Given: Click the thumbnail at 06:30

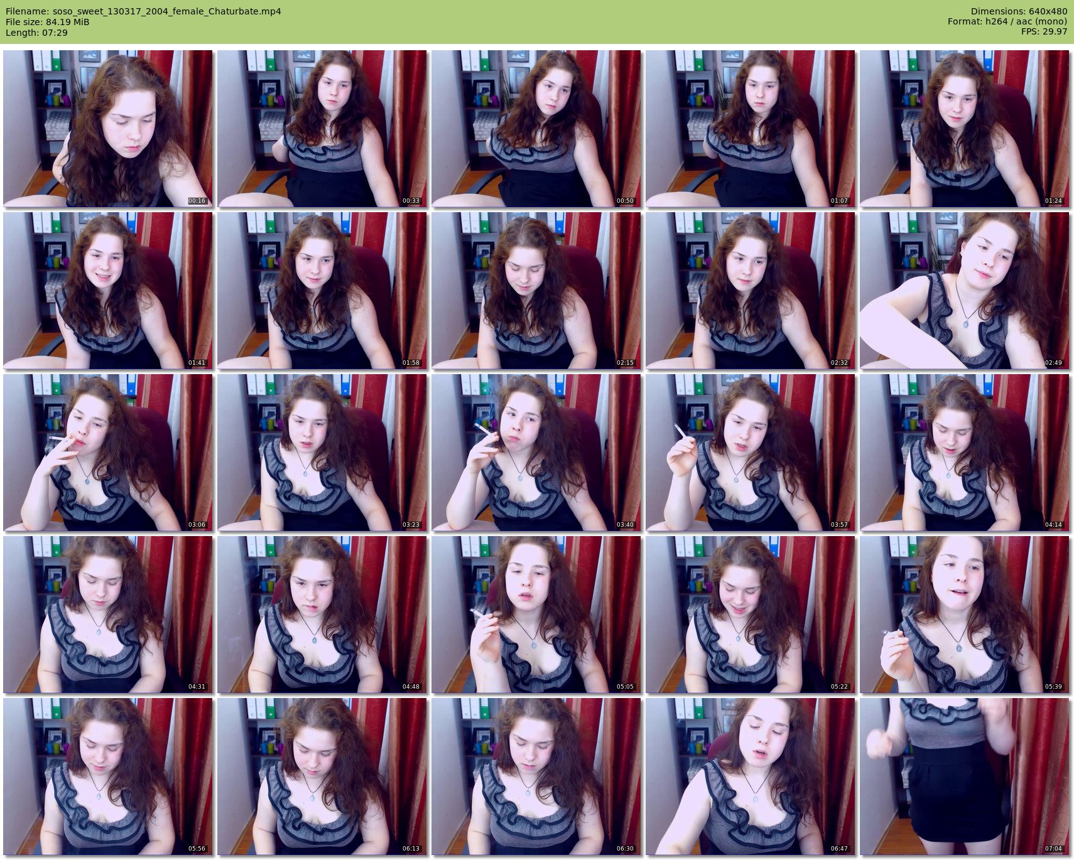Looking at the screenshot, I should [x=536, y=777].
